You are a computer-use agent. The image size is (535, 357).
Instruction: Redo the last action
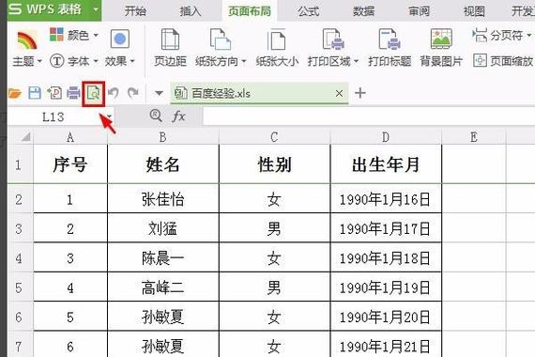pyautogui.click(x=132, y=93)
